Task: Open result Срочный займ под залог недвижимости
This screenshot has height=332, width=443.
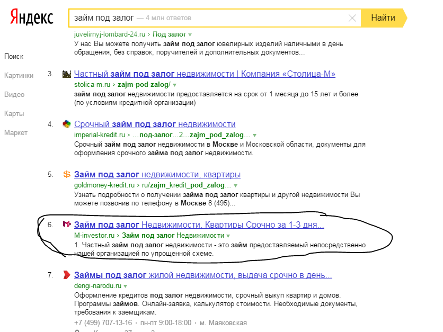Action: [x=155, y=124]
